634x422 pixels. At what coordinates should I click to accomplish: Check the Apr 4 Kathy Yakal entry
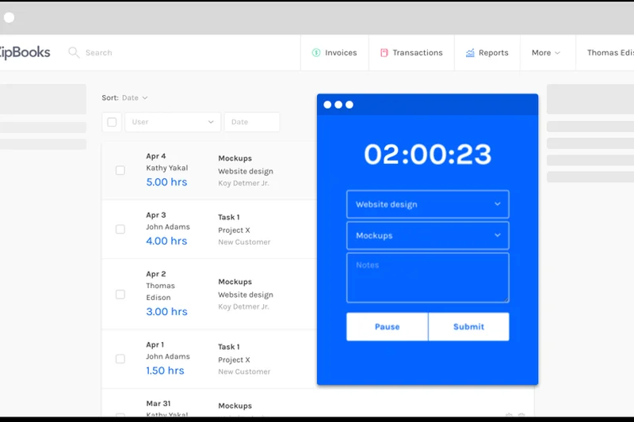[x=120, y=170]
